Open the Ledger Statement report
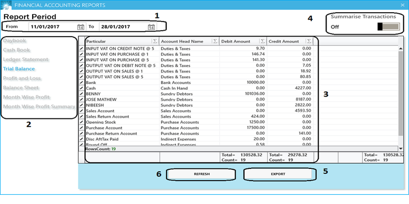This screenshot has width=409, height=204. tap(26, 59)
